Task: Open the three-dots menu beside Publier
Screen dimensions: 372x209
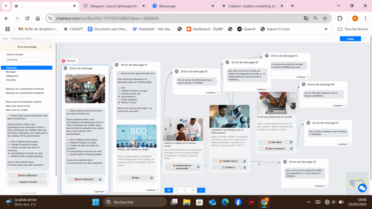Action: 365,39
